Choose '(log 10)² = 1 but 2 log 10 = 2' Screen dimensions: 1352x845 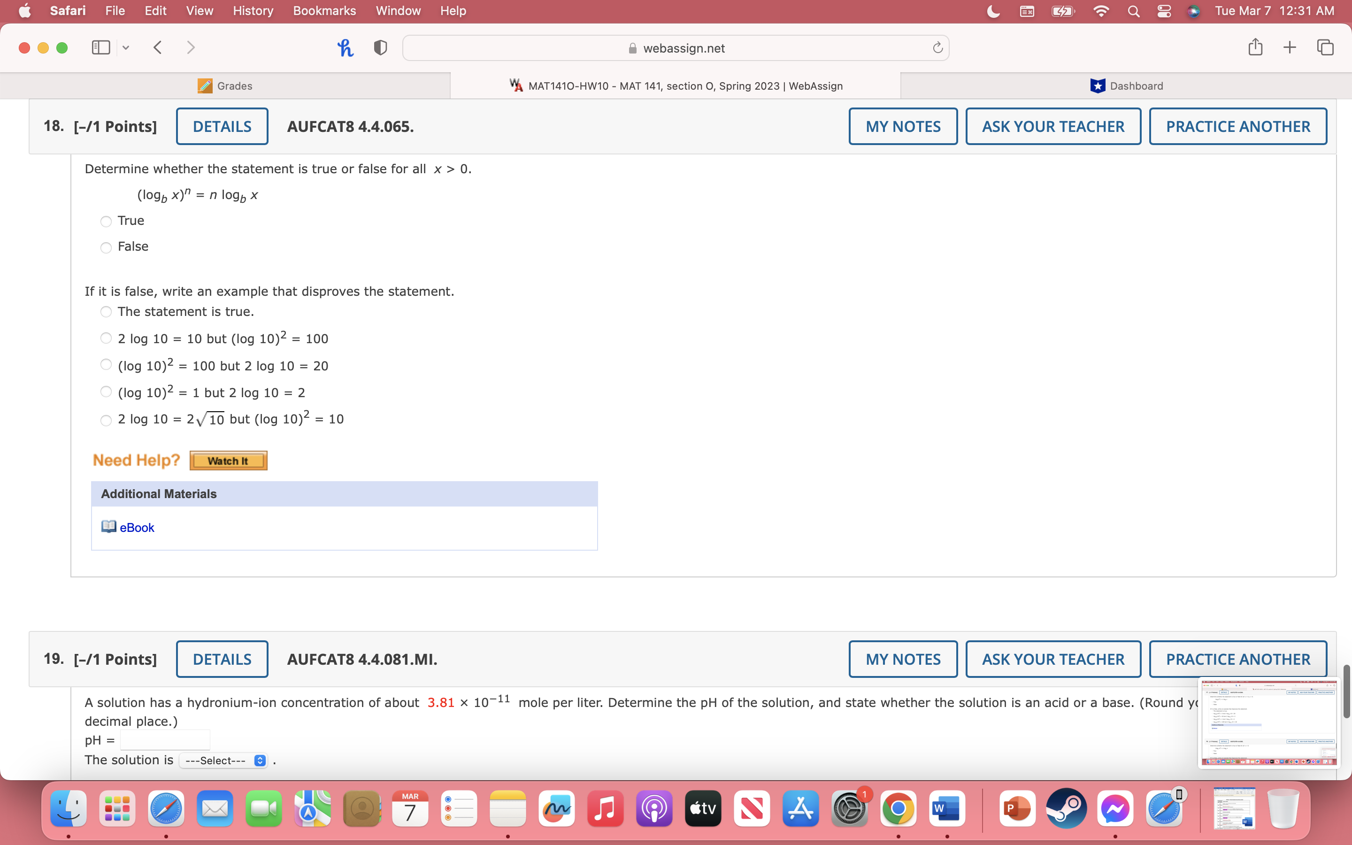point(106,392)
